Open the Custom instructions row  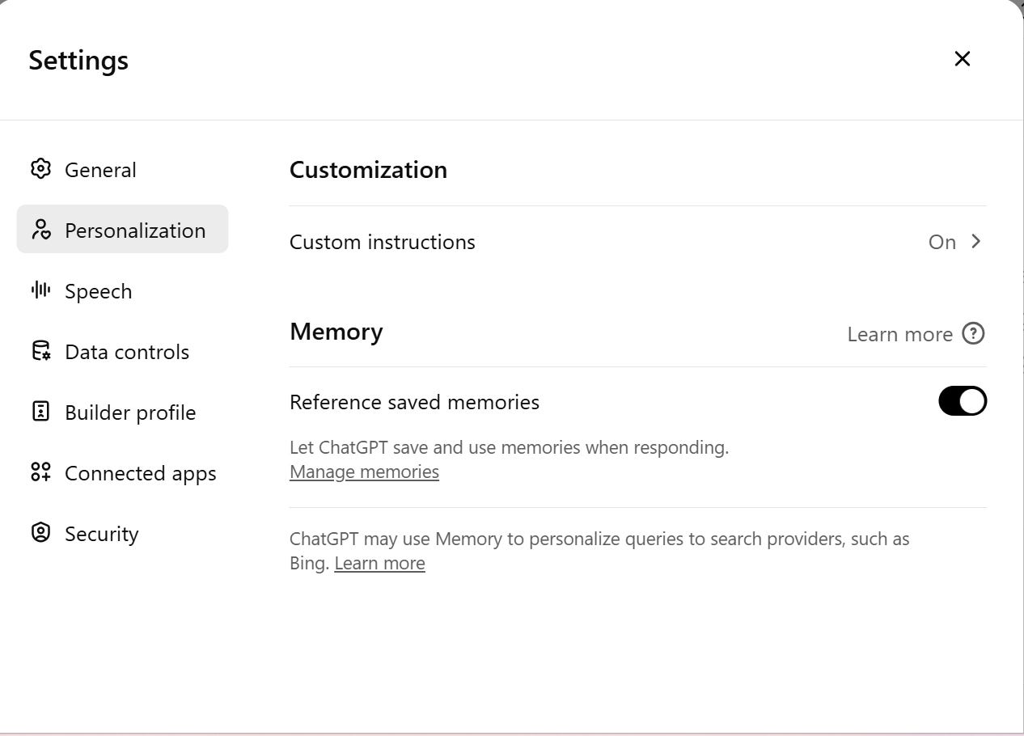pos(382,242)
